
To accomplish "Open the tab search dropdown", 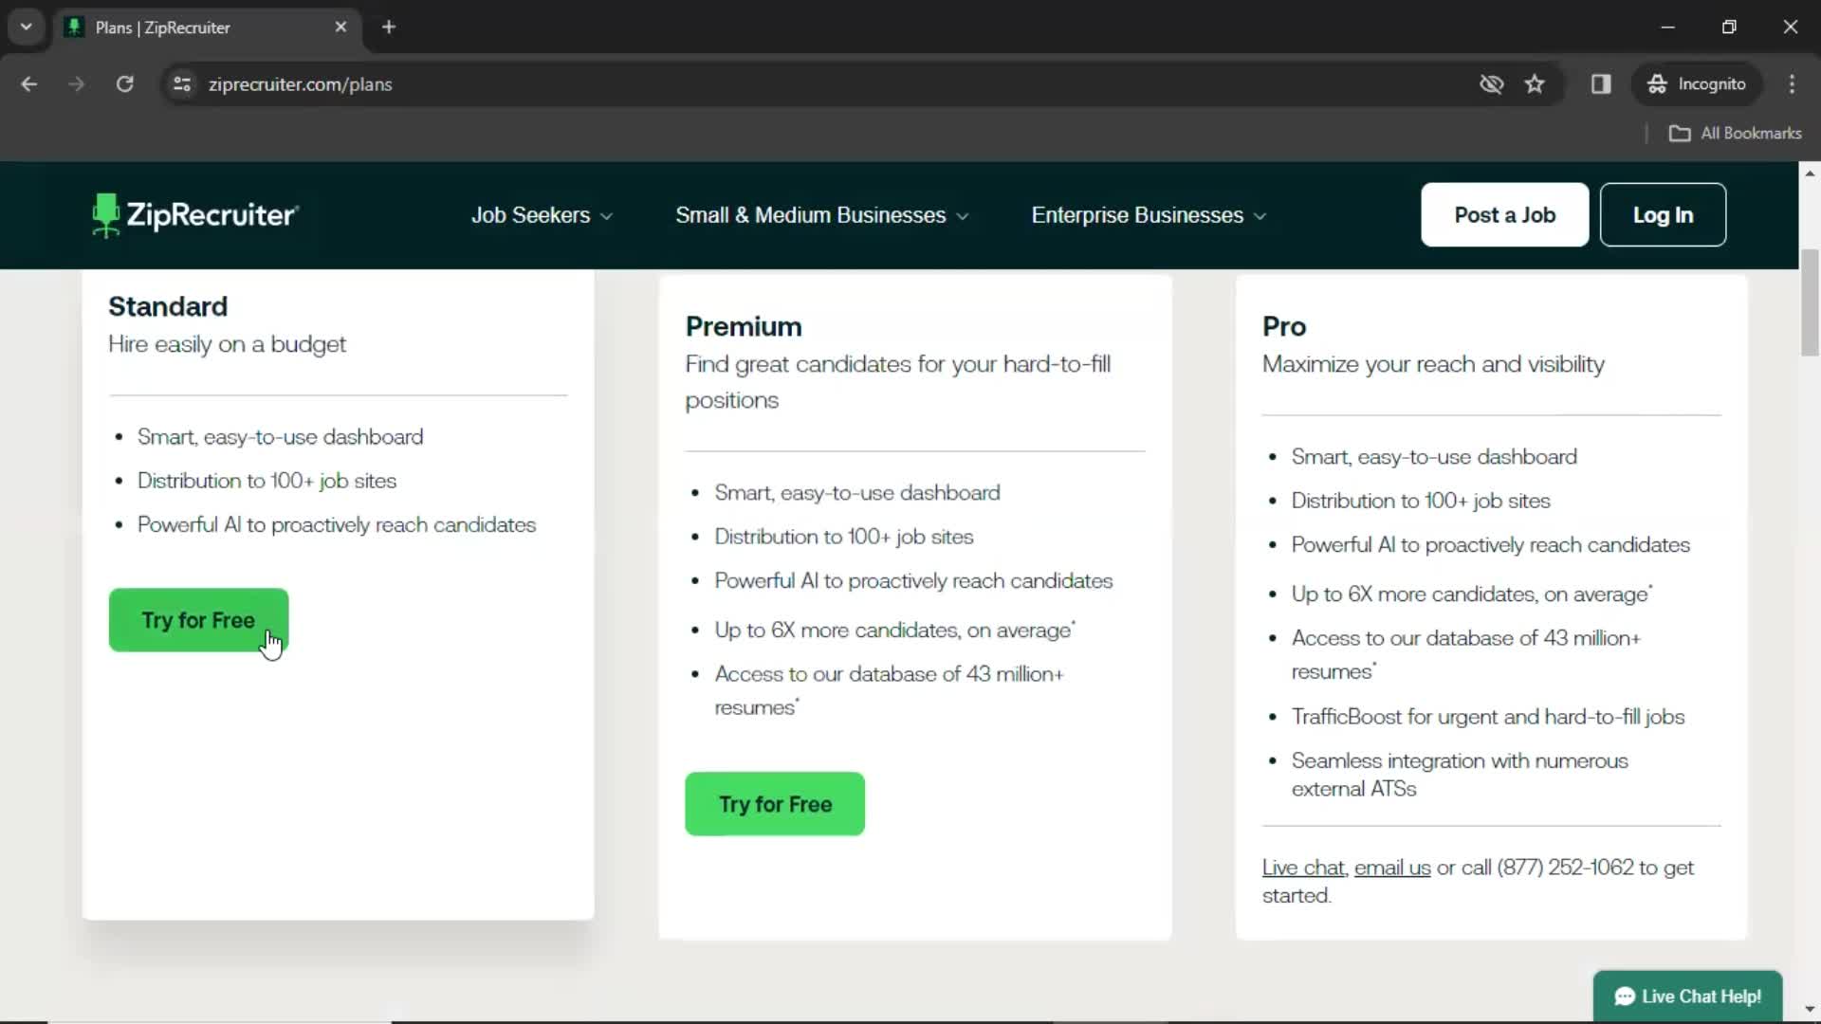I will 27,27.
